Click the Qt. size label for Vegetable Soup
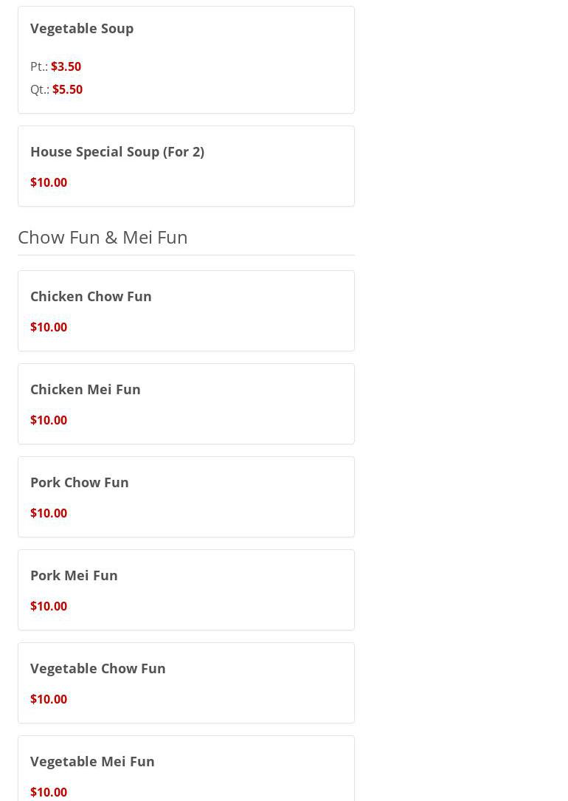 [x=39, y=89]
